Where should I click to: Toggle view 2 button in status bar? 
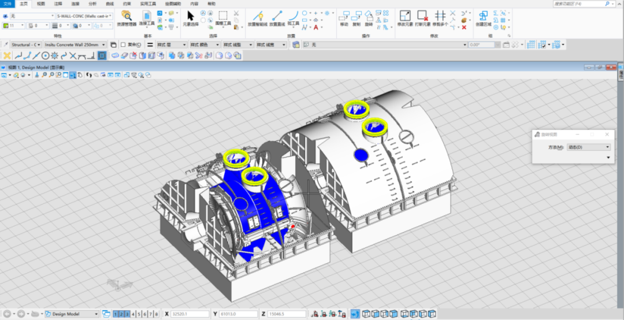[121, 314]
